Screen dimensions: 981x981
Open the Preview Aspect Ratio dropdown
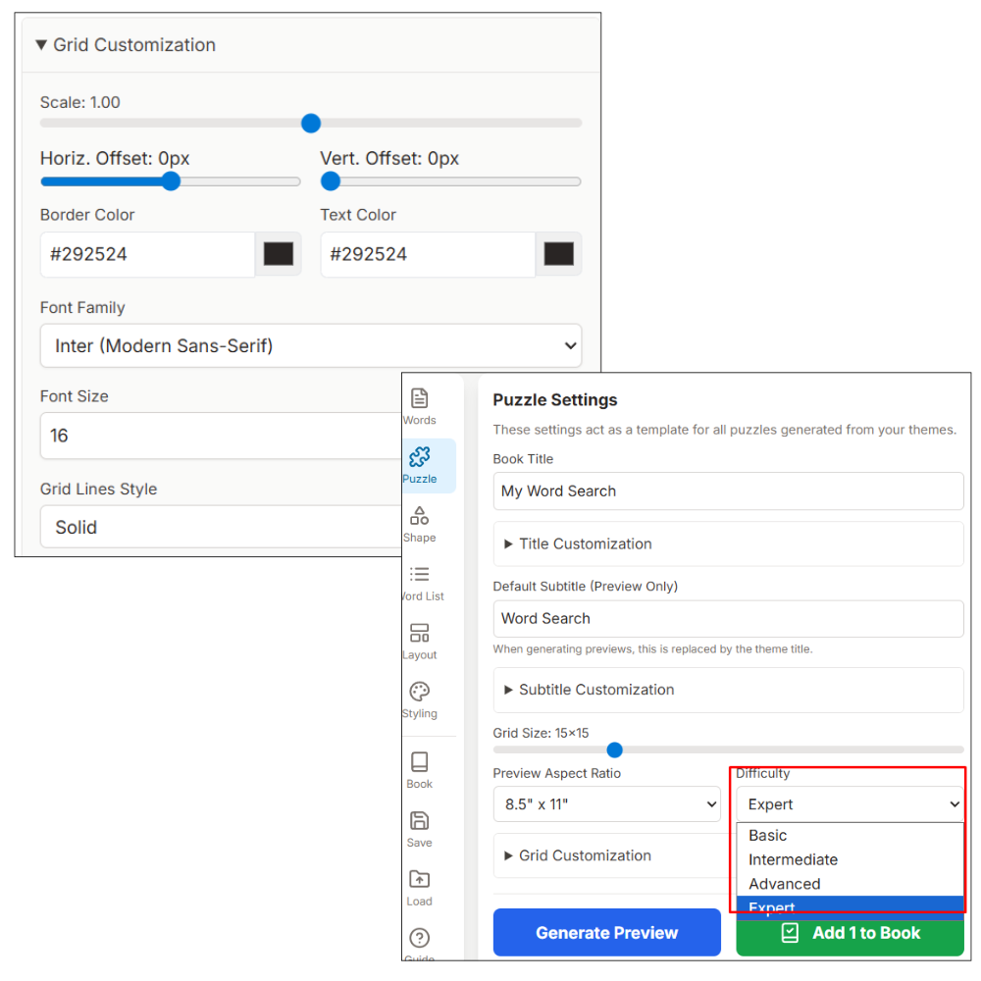tap(606, 804)
